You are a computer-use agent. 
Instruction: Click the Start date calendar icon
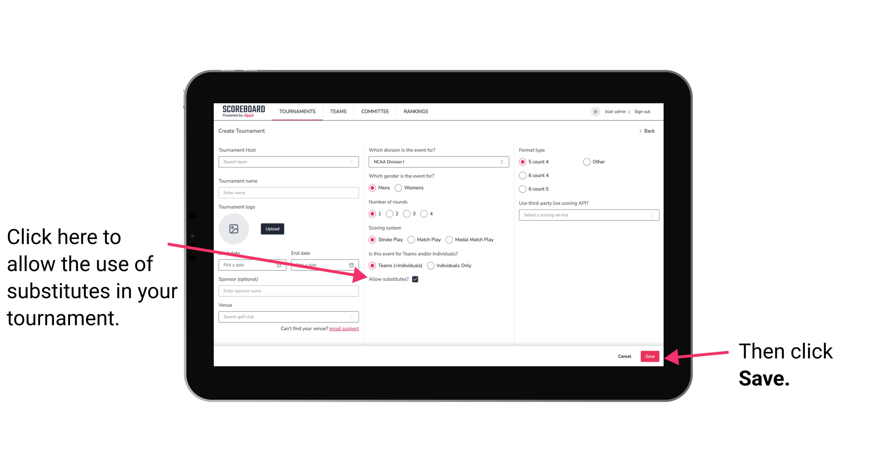[280, 264]
